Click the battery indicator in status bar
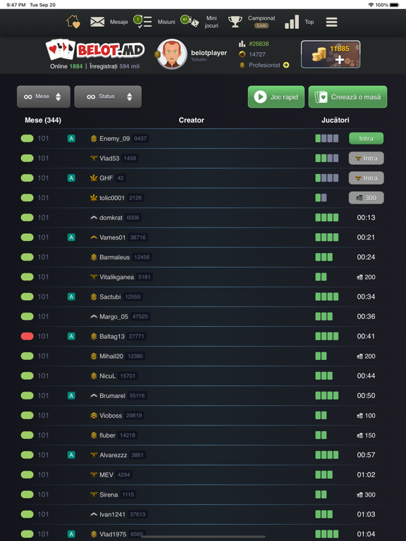Image resolution: width=406 pixels, height=541 pixels. point(394,5)
